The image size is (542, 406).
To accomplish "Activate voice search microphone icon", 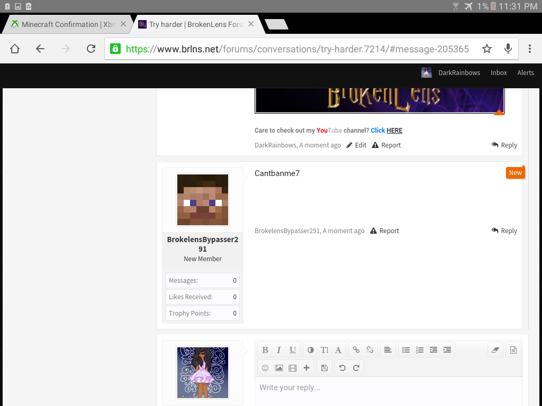I will (508, 49).
